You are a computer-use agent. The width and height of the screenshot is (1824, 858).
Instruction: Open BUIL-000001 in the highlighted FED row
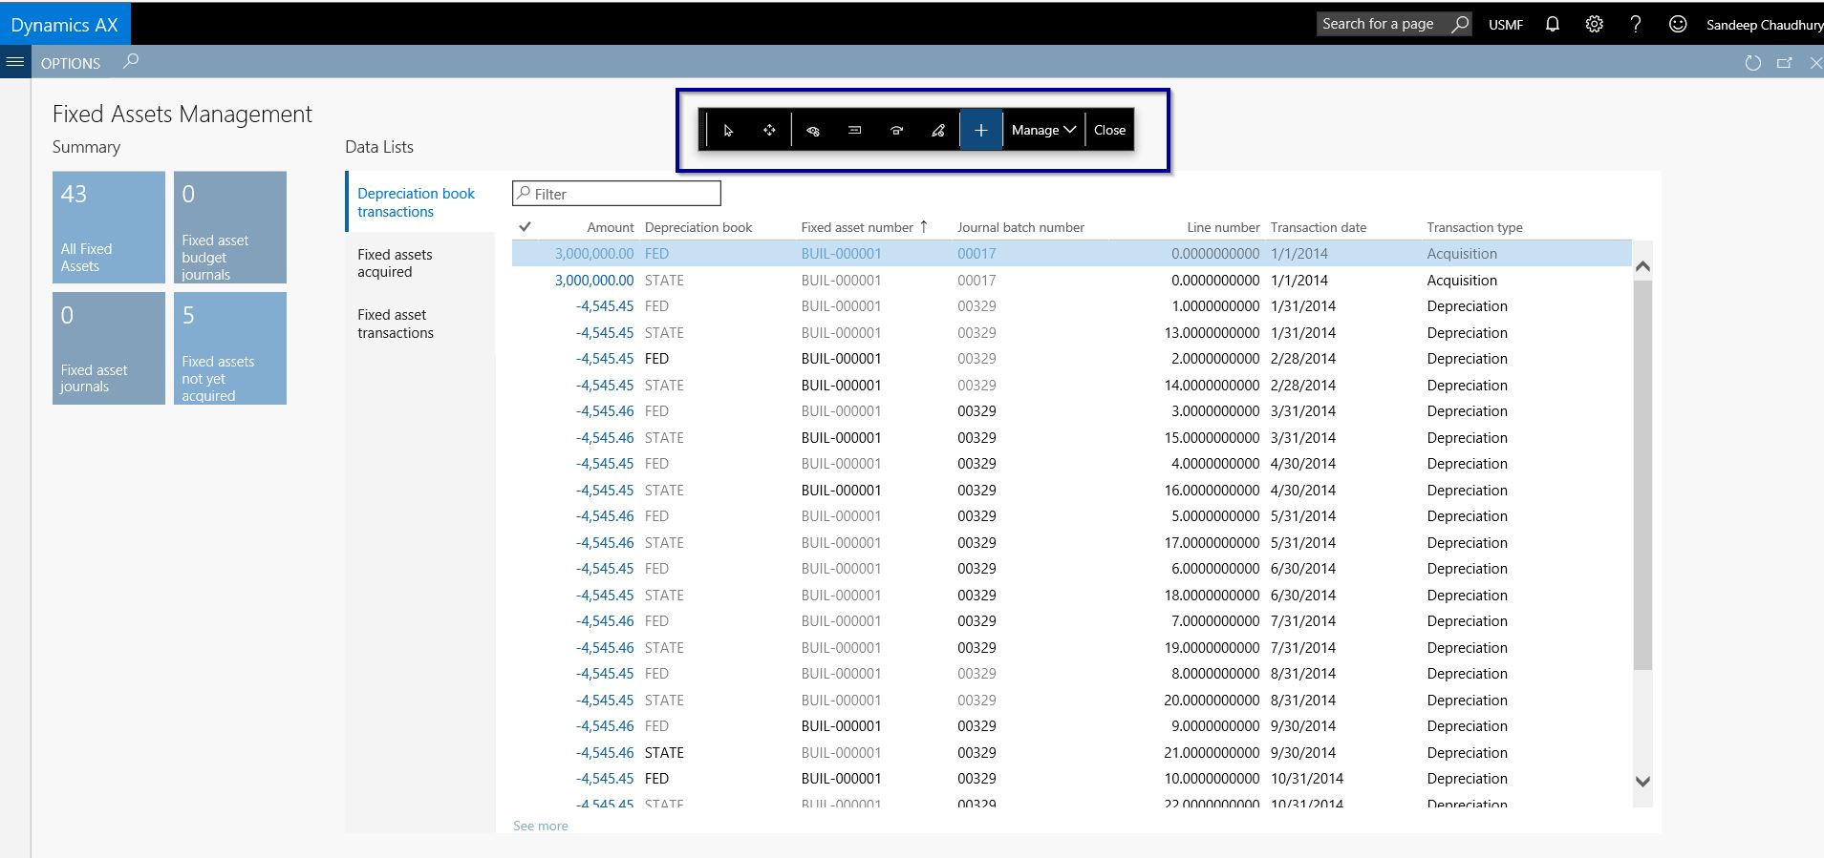coord(841,254)
